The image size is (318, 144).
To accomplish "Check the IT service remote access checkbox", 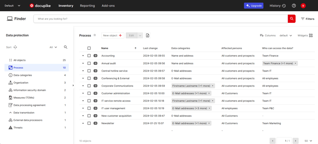I will coord(89,101).
